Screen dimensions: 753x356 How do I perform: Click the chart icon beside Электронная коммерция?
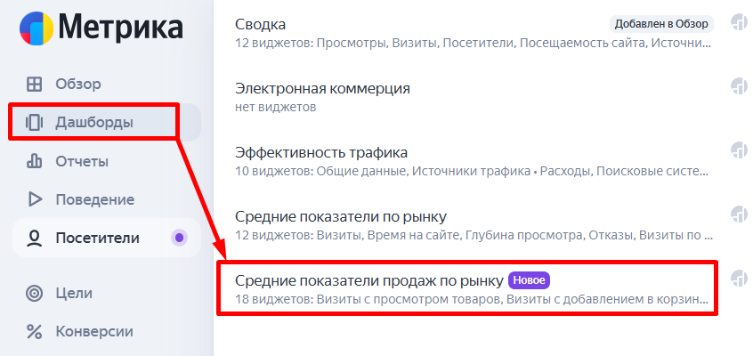[738, 86]
